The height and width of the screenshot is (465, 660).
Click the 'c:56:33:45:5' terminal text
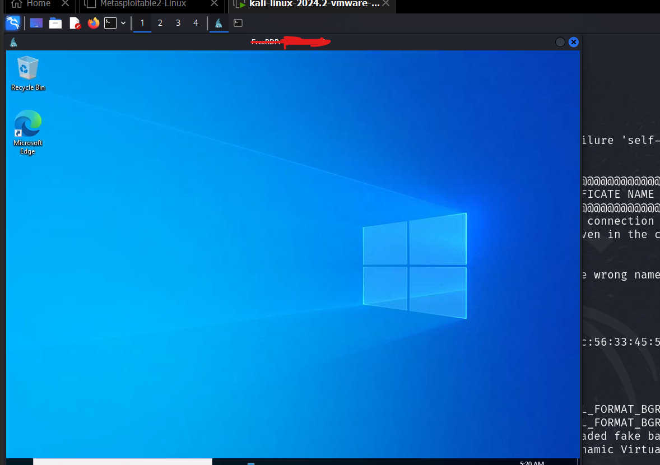pos(621,342)
